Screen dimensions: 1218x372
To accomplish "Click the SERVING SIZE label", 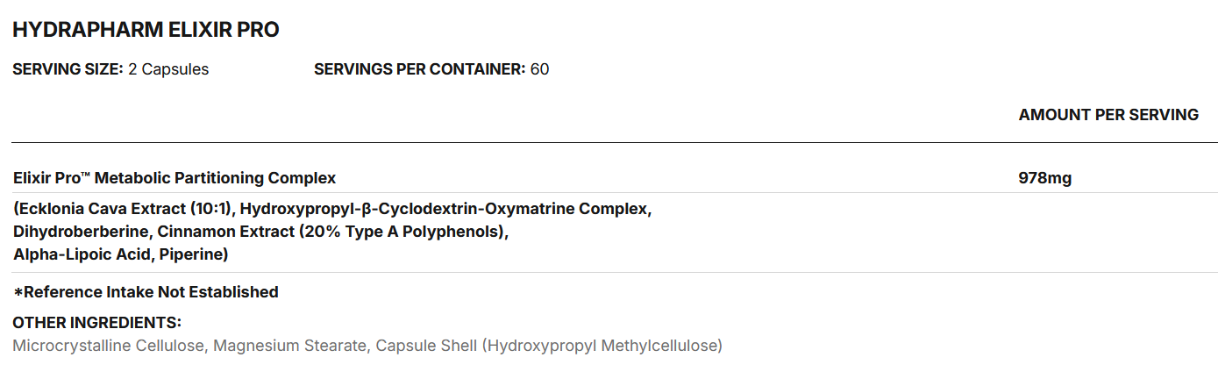I will click(x=68, y=69).
